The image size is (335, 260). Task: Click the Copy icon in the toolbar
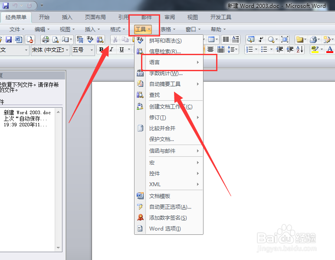click(x=125, y=39)
